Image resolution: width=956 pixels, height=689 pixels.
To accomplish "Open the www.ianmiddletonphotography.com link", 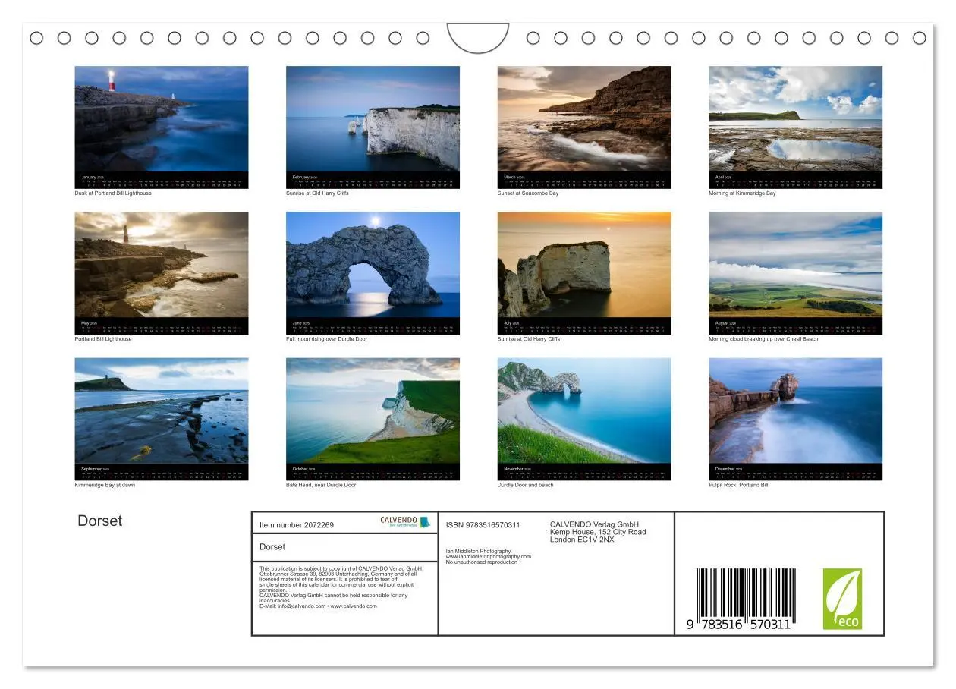I will [489, 557].
